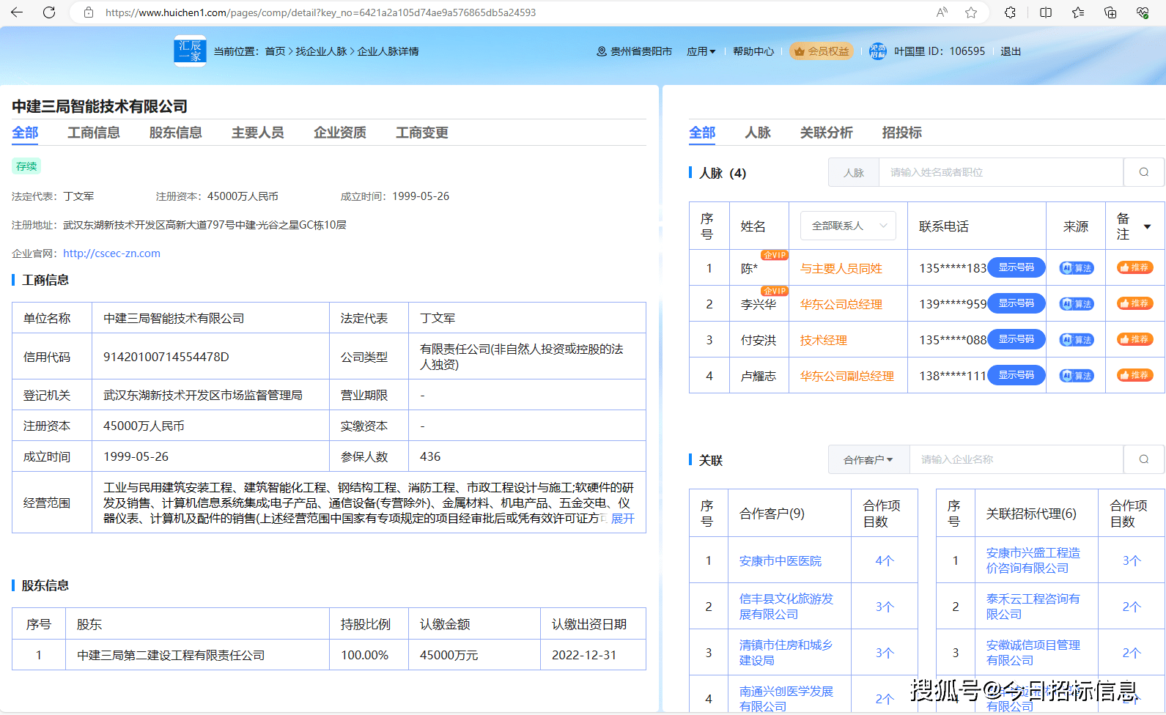The image size is (1166, 715).
Task: Open 清镇市住房和城乡建设局 link
Action: point(786,653)
